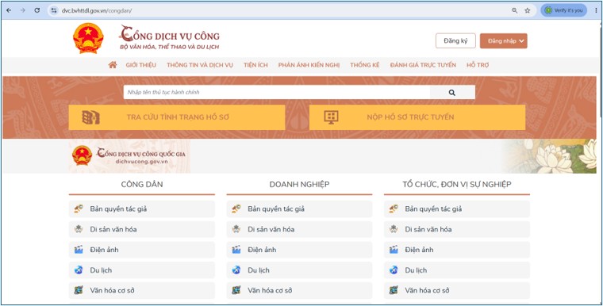Viewport: 603px width, 306px height.
Task: Click heritage icon in Doanh nghiệp column
Action: pos(236,230)
